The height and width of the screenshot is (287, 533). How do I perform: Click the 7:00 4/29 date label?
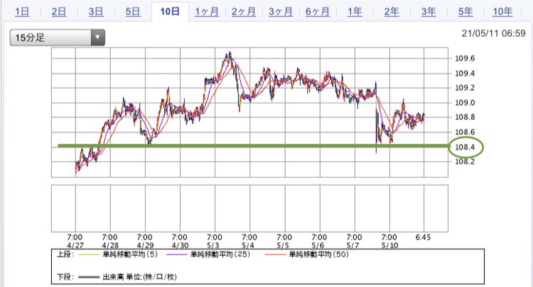[145, 241]
